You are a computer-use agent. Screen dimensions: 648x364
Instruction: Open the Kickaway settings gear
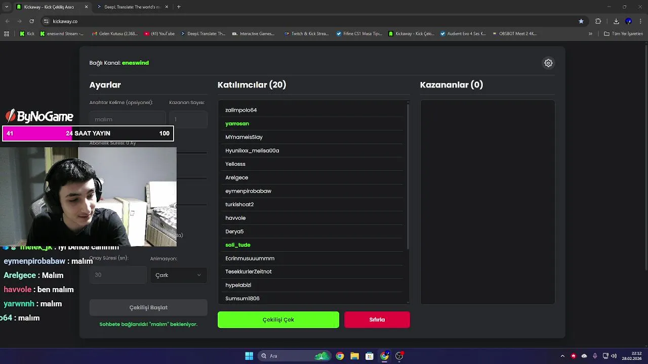pyautogui.click(x=548, y=63)
